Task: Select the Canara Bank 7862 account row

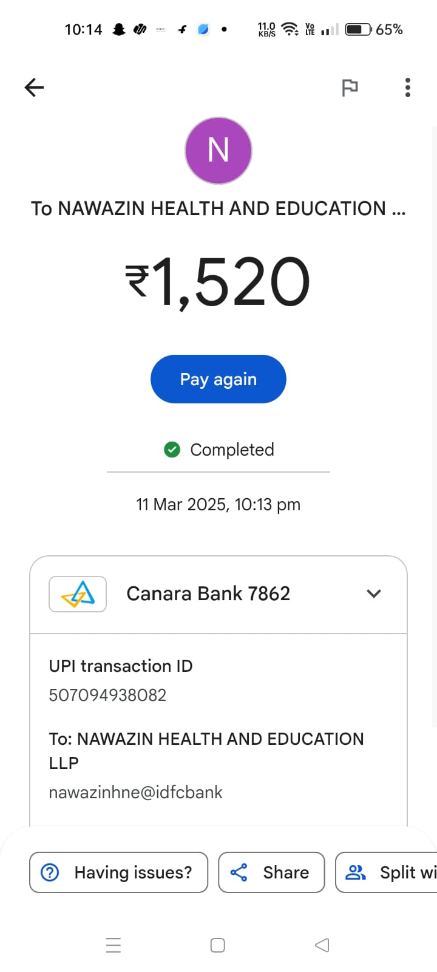Action: click(x=208, y=594)
